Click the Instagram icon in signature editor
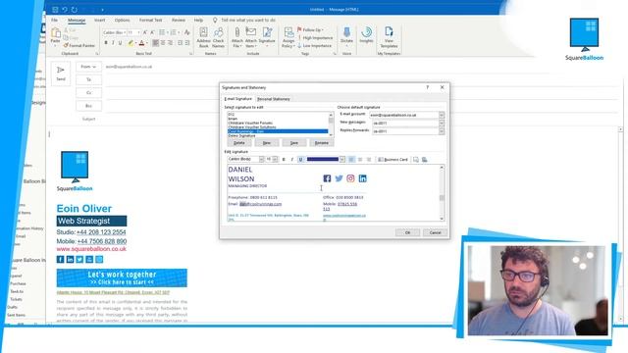The image size is (628, 353). (350, 178)
